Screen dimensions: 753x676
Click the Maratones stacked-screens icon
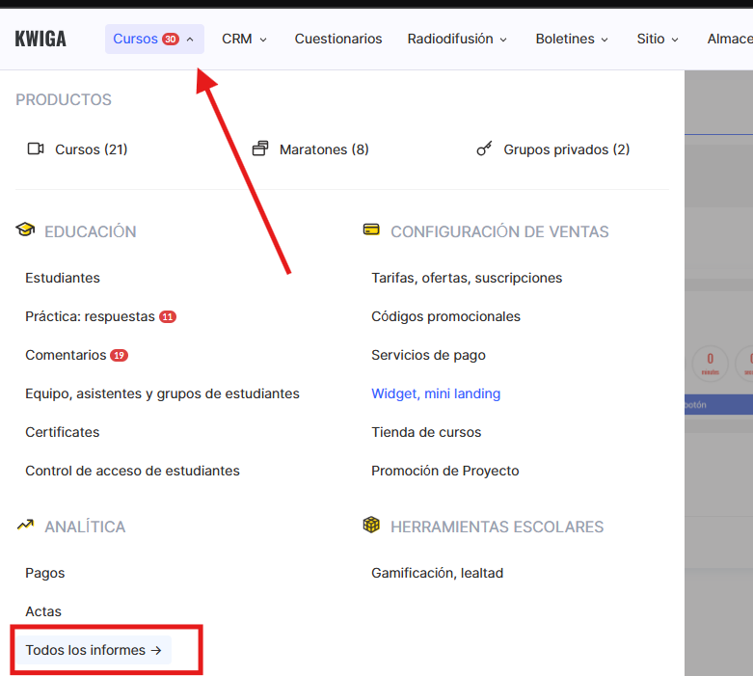click(260, 149)
